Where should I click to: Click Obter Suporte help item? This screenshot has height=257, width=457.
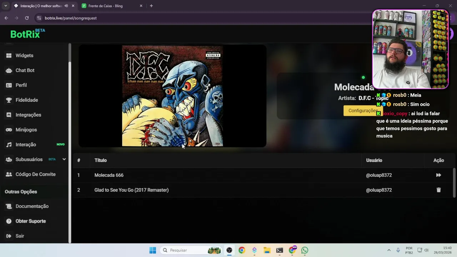[30, 221]
